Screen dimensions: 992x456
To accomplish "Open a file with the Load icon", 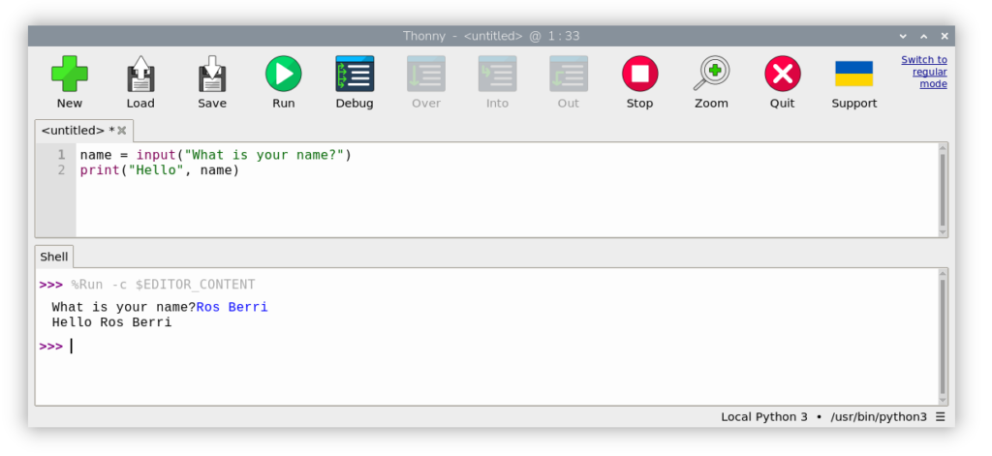I will (x=140, y=74).
